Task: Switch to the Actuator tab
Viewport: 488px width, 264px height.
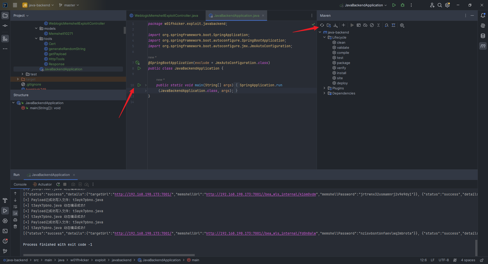Action: click(x=42, y=185)
